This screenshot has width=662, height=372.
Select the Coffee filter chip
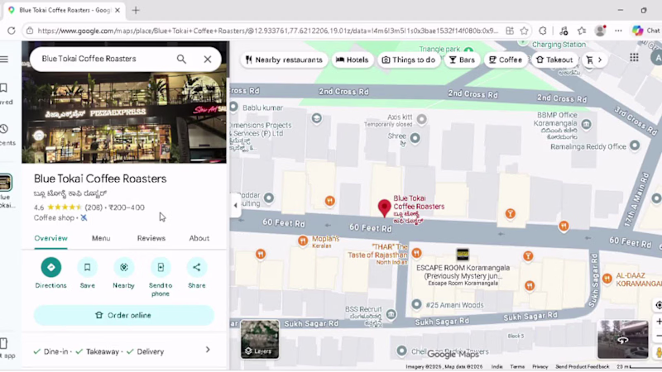click(x=506, y=60)
